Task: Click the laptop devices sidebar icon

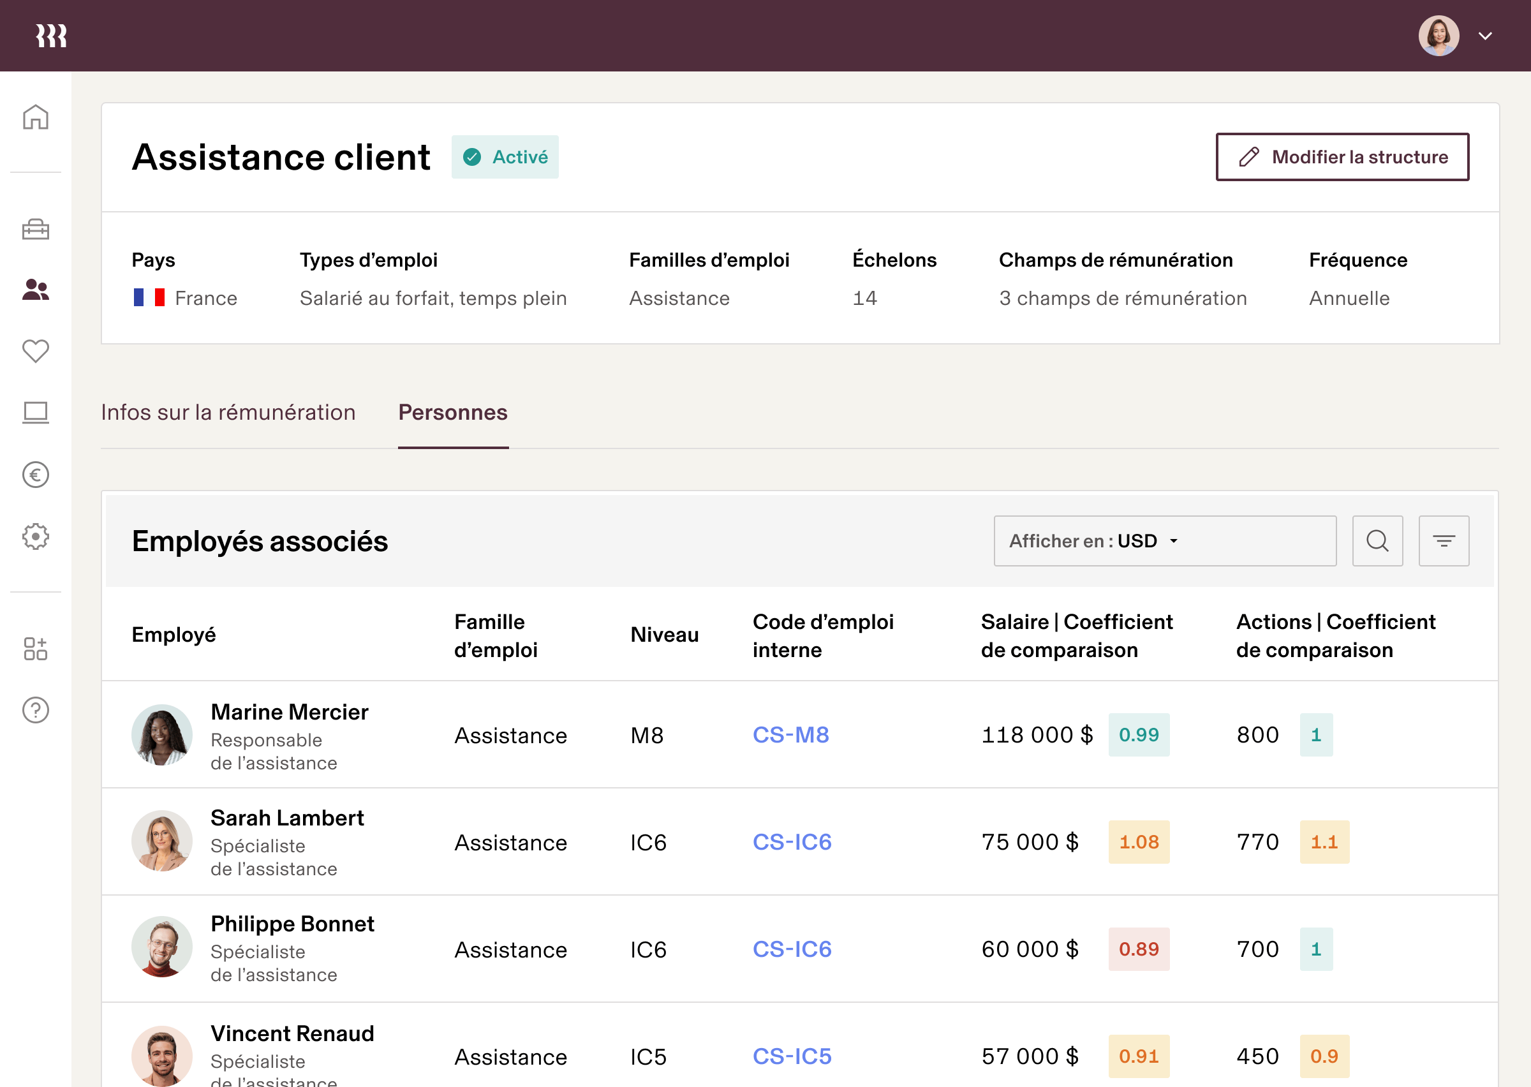Action: click(36, 412)
